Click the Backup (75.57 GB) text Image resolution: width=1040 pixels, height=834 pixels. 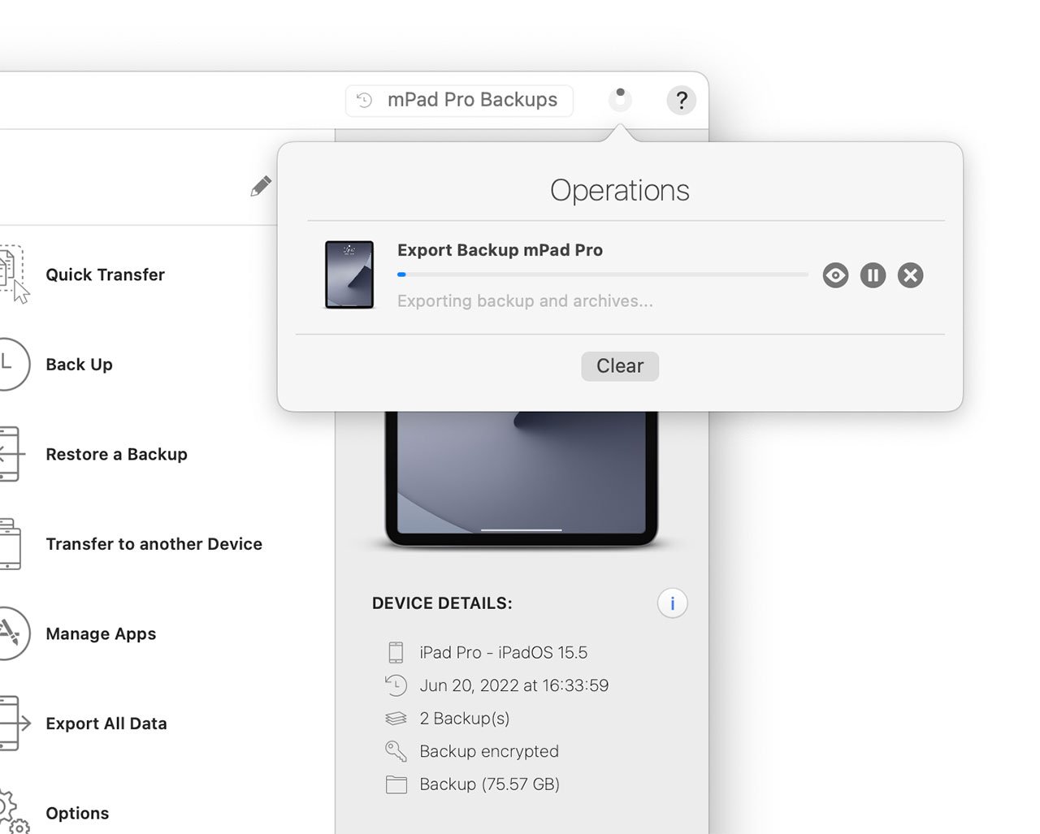[489, 784]
